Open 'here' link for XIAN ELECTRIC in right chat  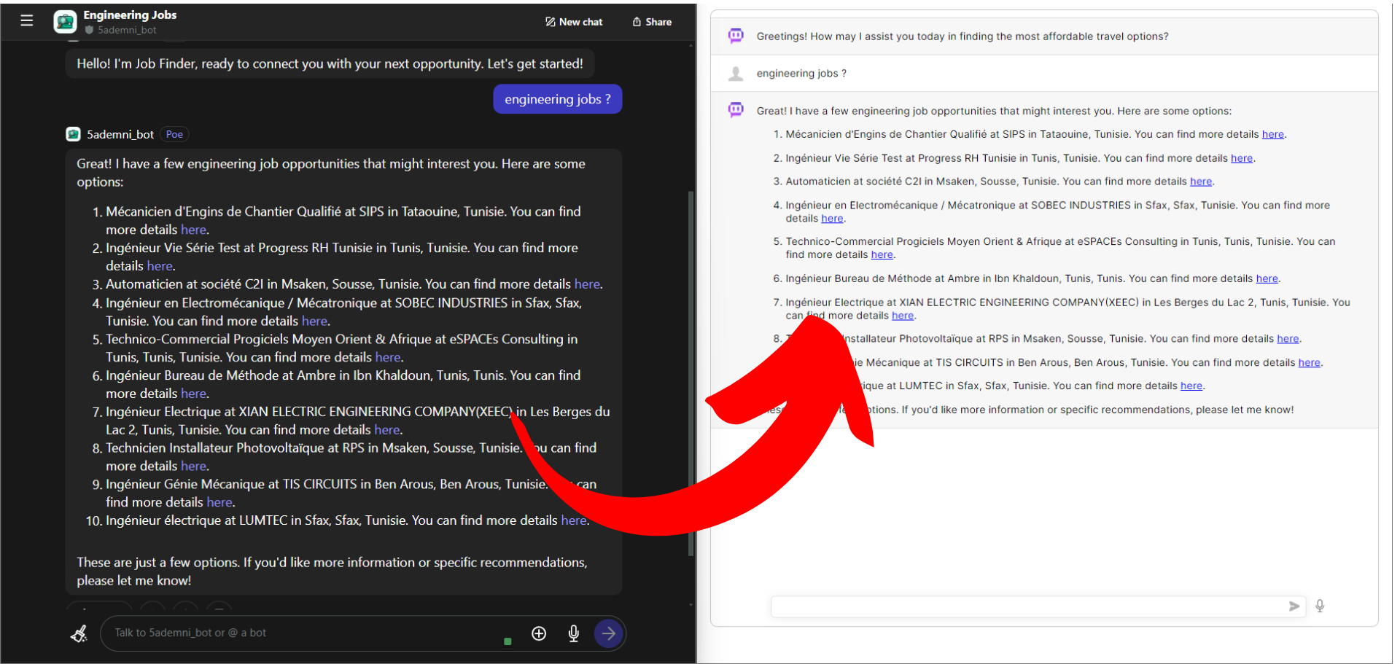903,316
